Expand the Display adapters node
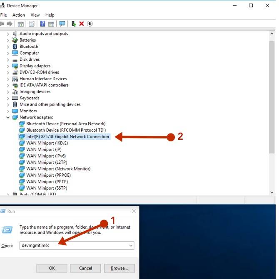This screenshot has height=279, width=279. 8,66
